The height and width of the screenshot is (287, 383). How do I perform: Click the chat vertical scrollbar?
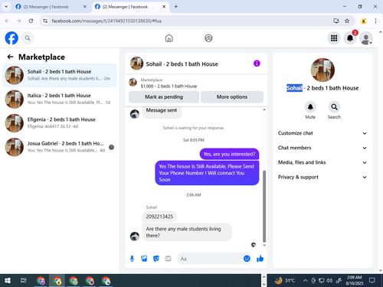pyautogui.click(x=264, y=206)
